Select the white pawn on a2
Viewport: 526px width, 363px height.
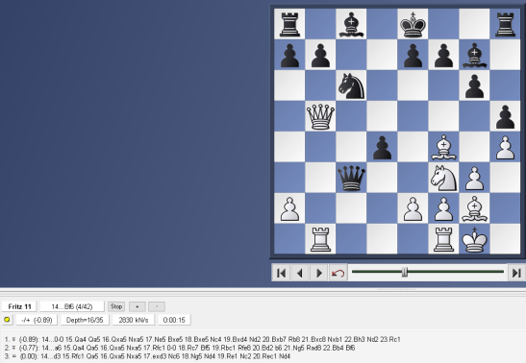(x=289, y=208)
